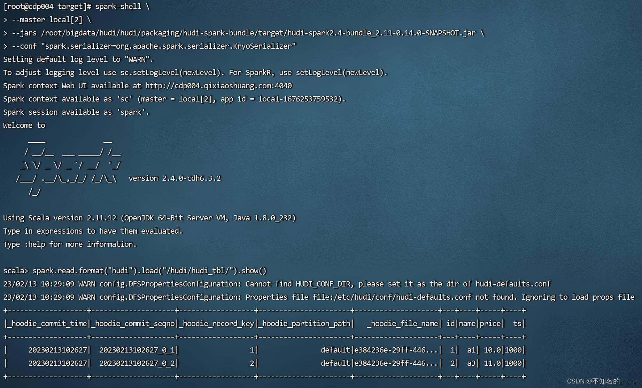Click the name value a3

(x=471, y=363)
